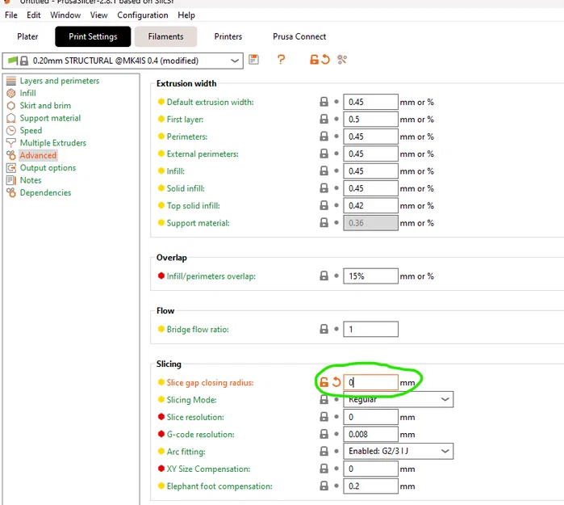This screenshot has height=505, width=564.
Task: Click the Speed clock icon in the sidebar
Action: (11, 130)
